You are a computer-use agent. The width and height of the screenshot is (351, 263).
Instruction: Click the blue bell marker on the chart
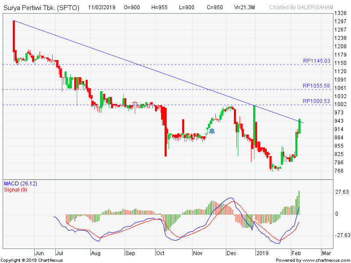212,131
